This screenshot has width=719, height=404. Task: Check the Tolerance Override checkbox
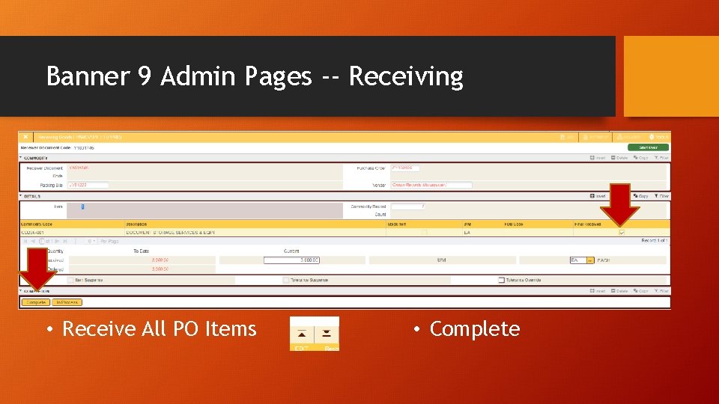(501, 280)
